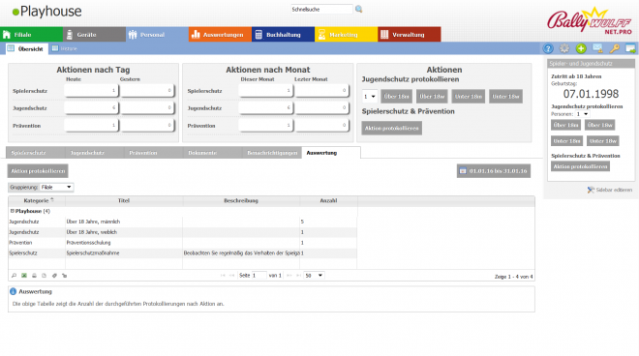
Task: Open sidebar Personen count dropdown
Action: click(x=582, y=114)
